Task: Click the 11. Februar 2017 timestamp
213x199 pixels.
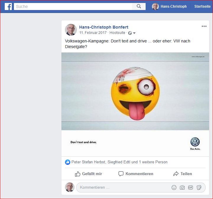Action: tap(93, 33)
